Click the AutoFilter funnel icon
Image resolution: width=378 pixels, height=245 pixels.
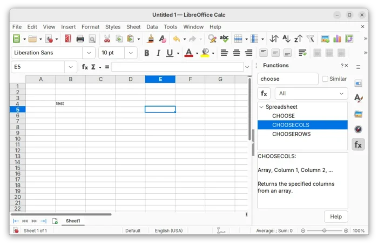(310, 39)
